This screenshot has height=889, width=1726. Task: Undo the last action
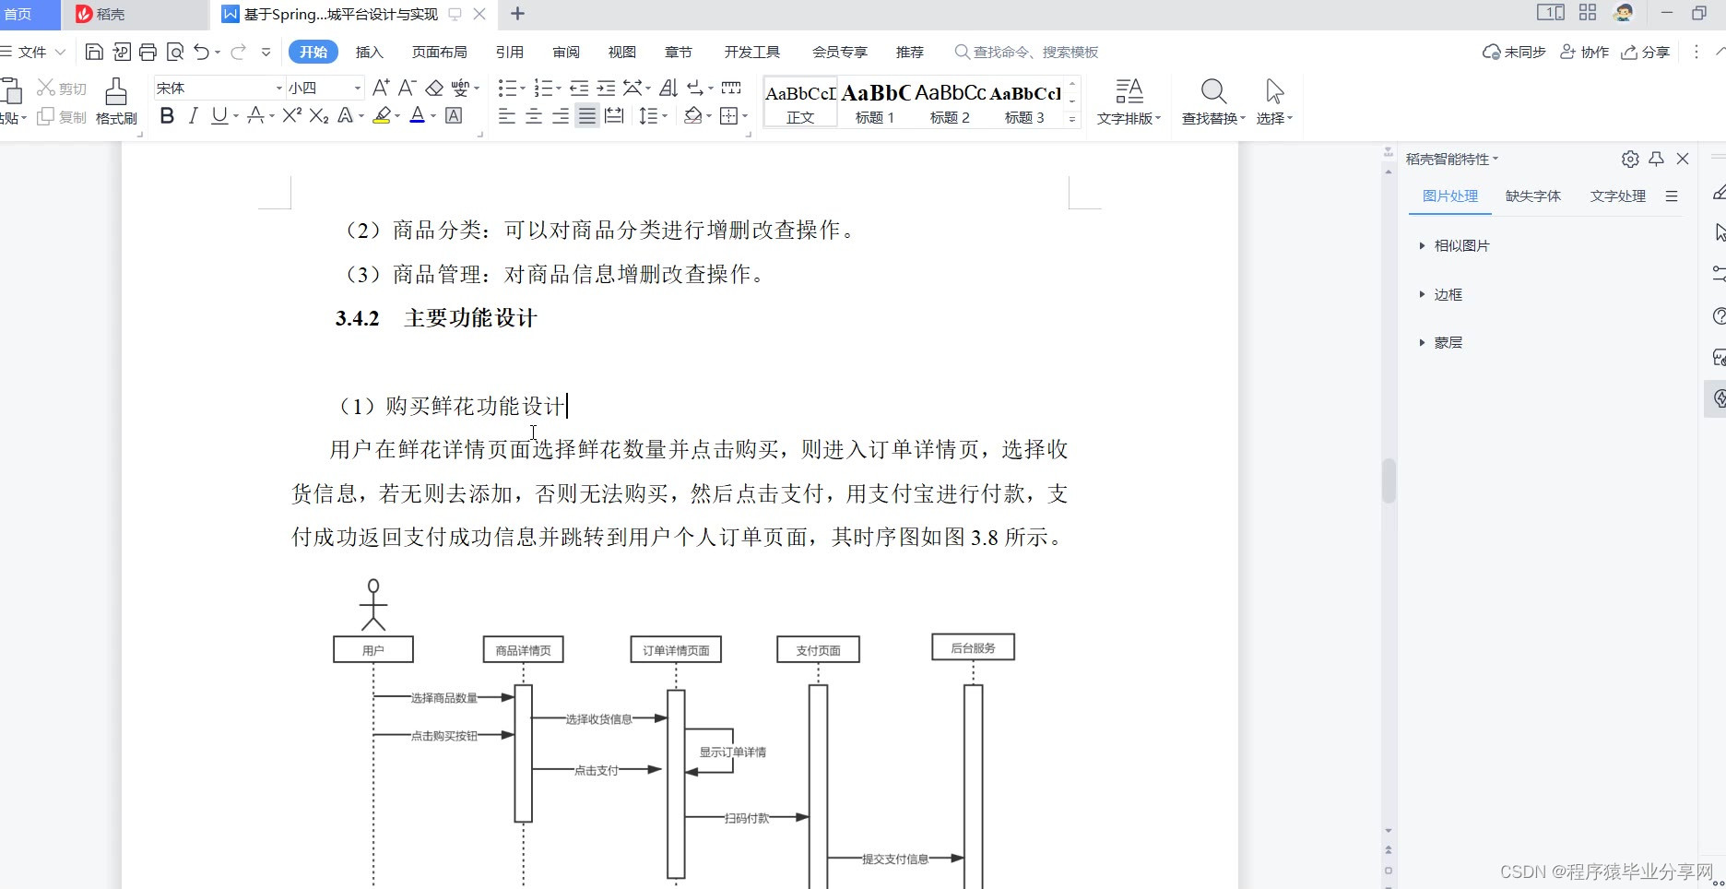[x=202, y=52]
